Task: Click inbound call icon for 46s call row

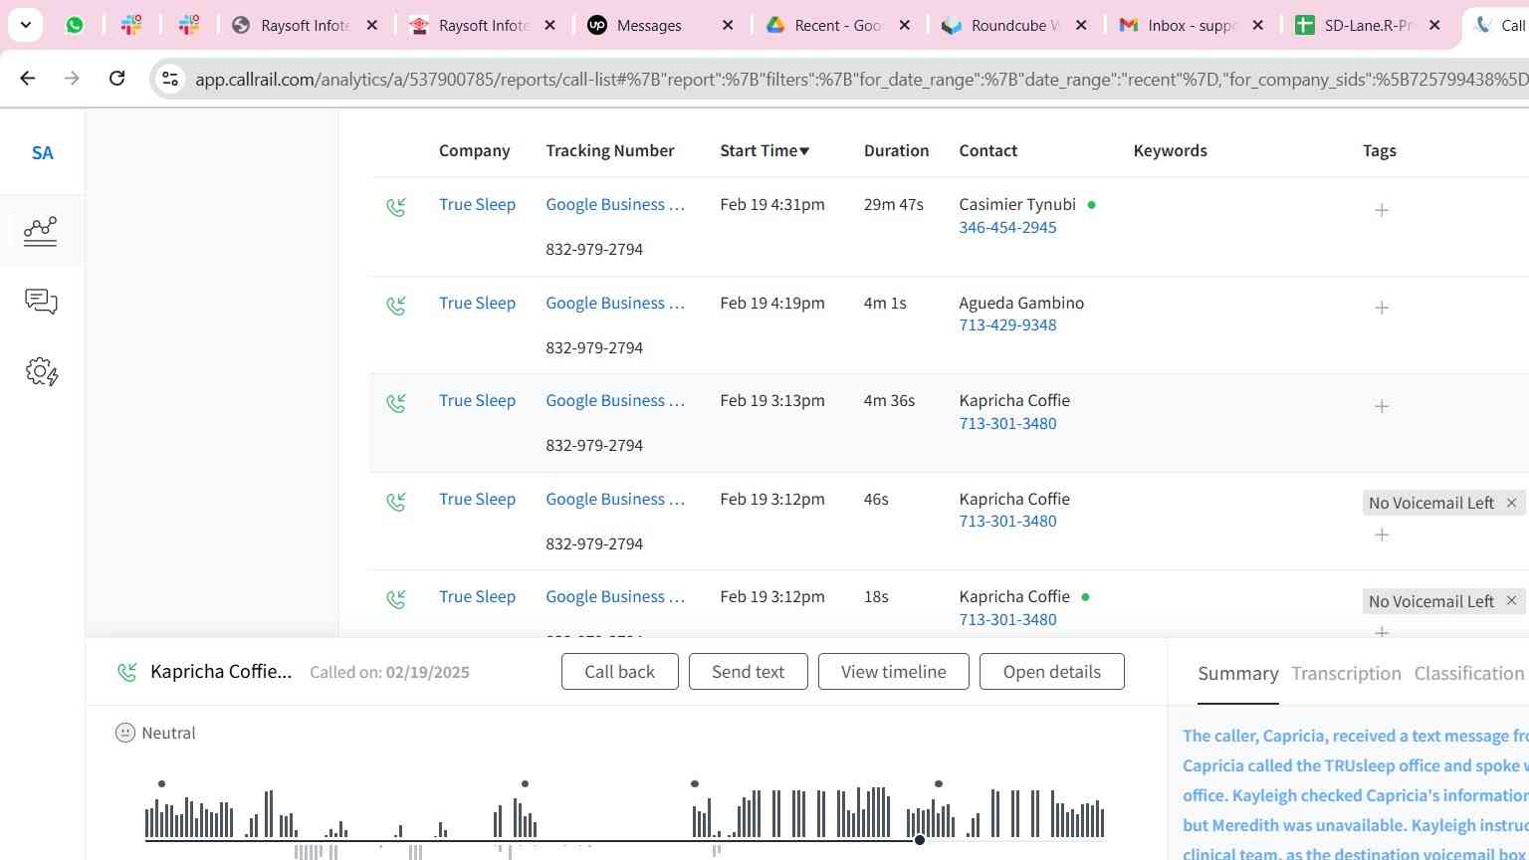Action: coord(396,502)
